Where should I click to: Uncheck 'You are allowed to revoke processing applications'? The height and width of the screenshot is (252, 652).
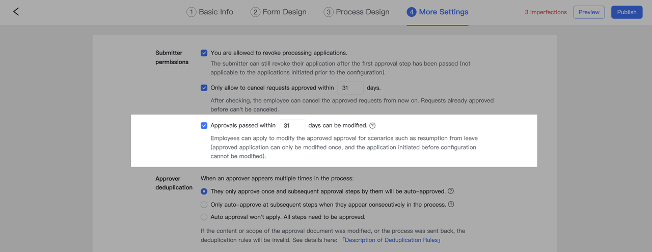pyautogui.click(x=204, y=53)
